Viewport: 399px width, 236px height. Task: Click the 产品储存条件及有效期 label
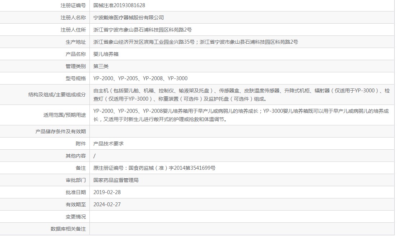pyautogui.click(x=61, y=131)
